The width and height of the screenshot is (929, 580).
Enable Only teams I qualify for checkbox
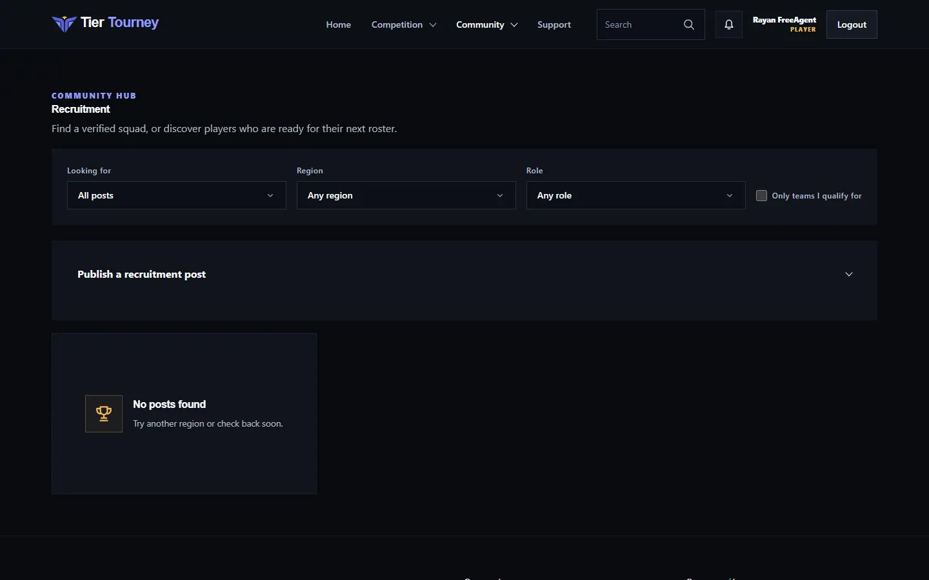coord(761,195)
